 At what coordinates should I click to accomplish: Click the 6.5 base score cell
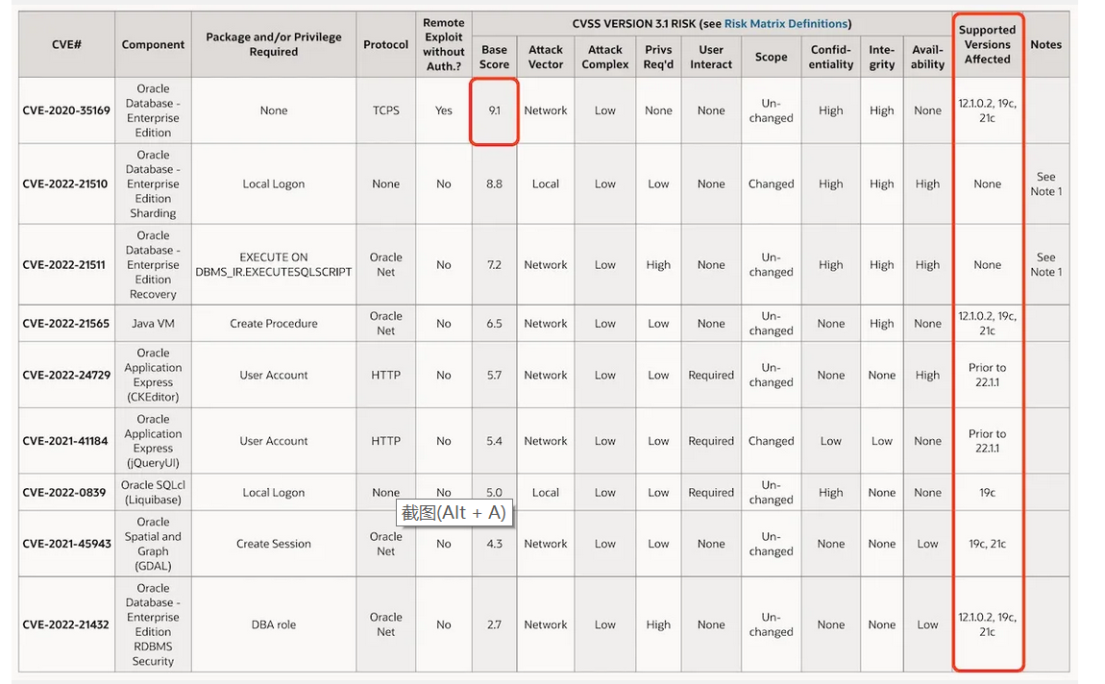click(494, 324)
